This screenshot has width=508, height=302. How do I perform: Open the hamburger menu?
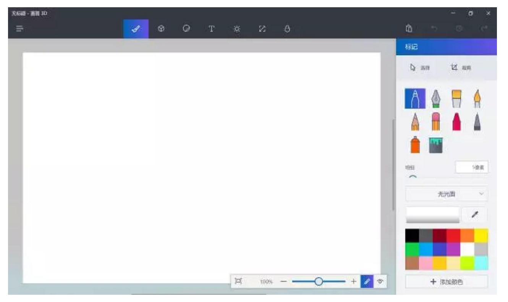[x=18, y=27]
